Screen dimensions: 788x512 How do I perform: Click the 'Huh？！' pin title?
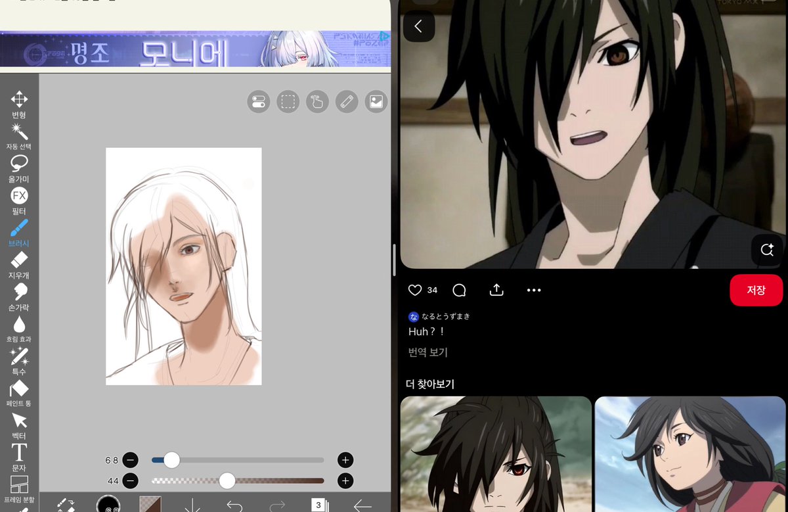tap(427, 332)
